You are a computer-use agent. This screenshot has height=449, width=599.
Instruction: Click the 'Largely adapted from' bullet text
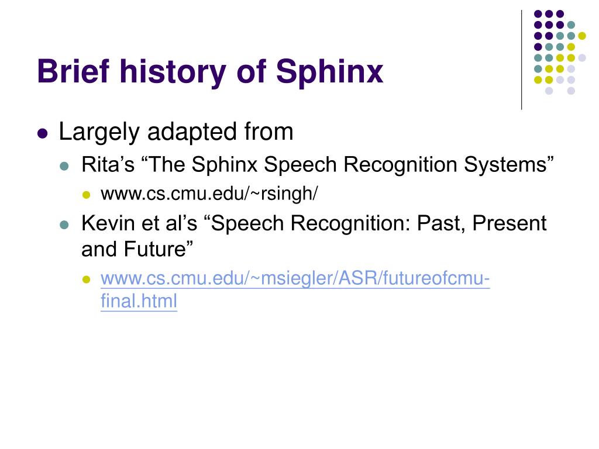pyautogui.click(x=175, y=132)
